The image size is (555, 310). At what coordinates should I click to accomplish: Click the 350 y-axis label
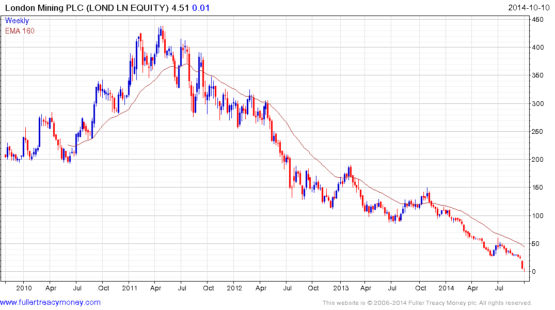tap(537, 75)
